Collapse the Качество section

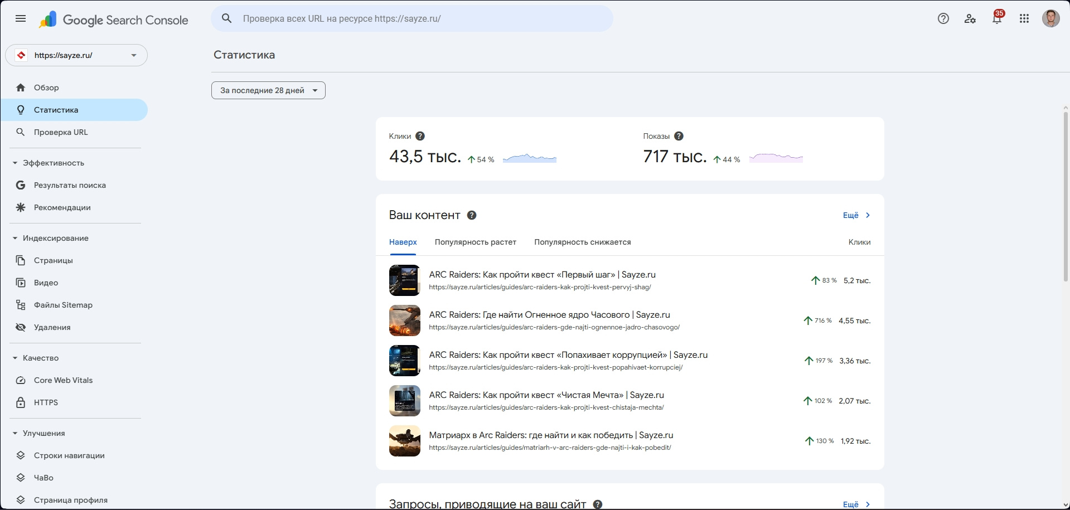[x=15, y=358]
